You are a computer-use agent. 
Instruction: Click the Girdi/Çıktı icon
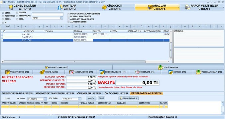click(104, 7)
